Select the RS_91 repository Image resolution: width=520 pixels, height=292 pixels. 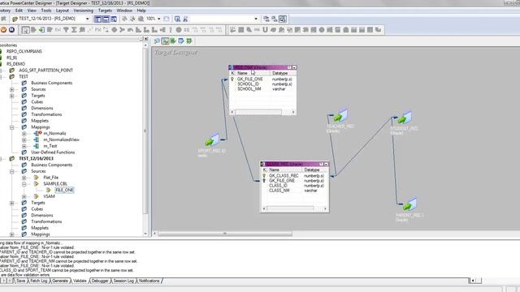pos(11,58)
